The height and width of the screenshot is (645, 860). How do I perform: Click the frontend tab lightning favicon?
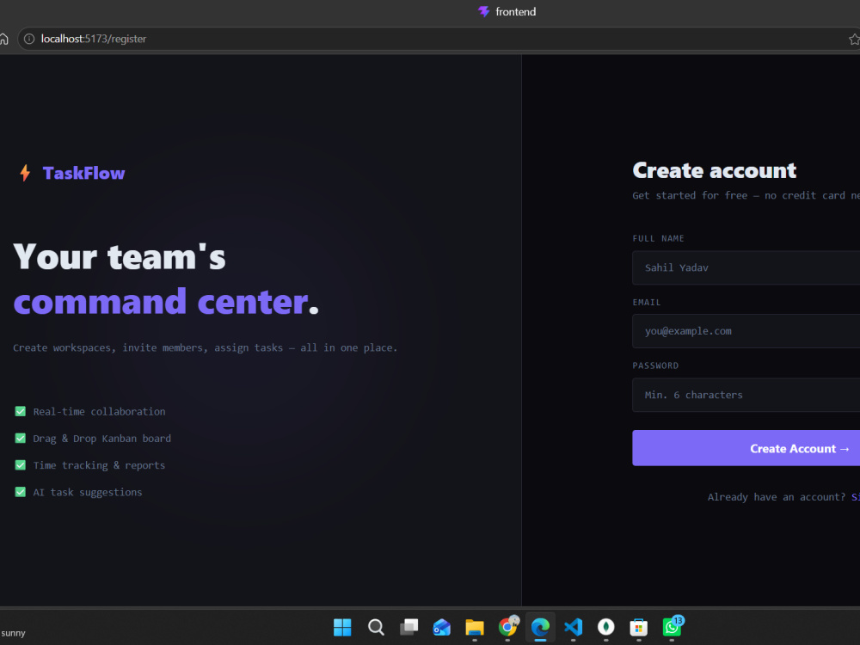click(483, 11)
